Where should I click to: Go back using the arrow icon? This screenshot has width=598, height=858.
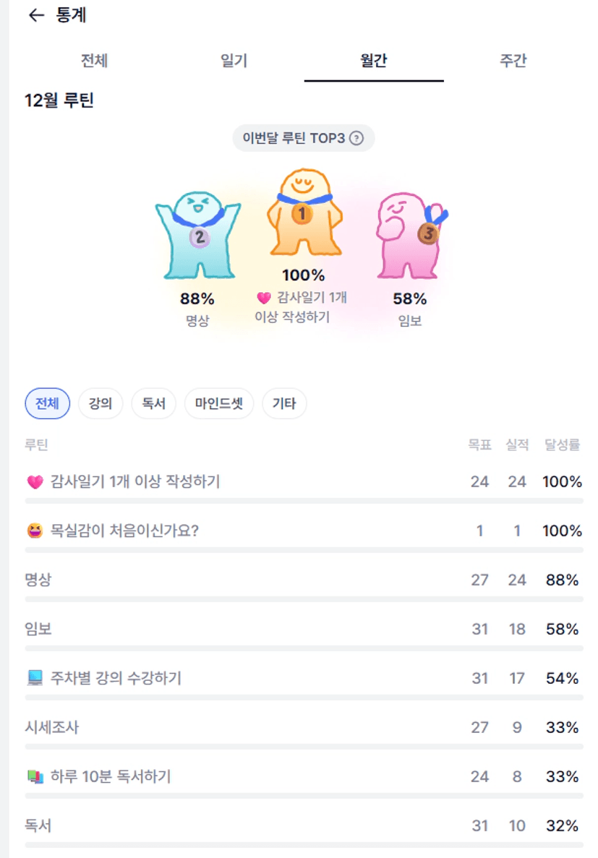point(36,16)
